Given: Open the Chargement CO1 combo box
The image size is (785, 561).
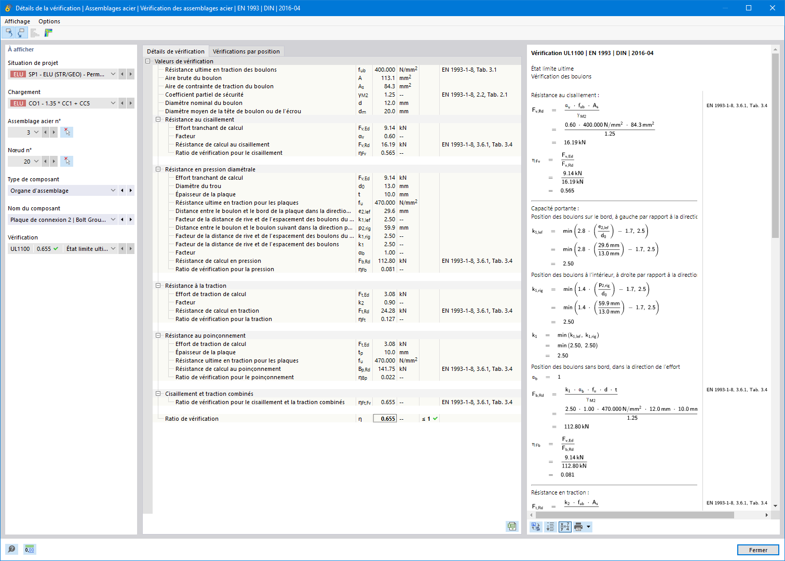Looking at the screenshot, I should [x=63, y=103].
